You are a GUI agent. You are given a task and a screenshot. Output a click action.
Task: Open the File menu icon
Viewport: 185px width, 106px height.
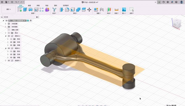7,2
